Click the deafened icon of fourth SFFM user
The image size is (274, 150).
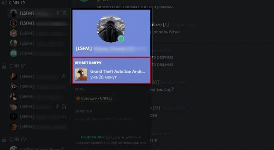tap(64, 106)
